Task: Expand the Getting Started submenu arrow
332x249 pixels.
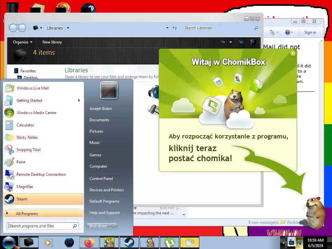Action: 79,101
